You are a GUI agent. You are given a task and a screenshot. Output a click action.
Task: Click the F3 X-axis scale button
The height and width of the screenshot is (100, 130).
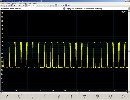click(x=32, y=97)
